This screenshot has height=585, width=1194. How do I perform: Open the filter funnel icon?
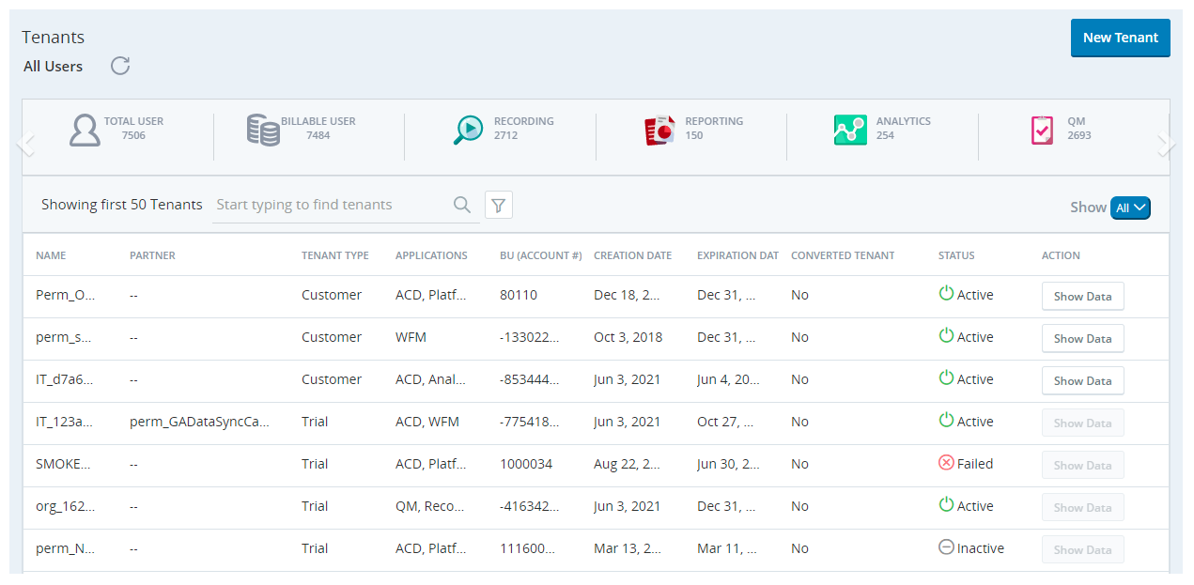499,205
